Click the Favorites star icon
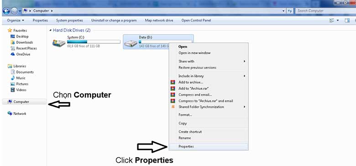Image resolution: width=356 pixels, height=166 pixels. 10,30
